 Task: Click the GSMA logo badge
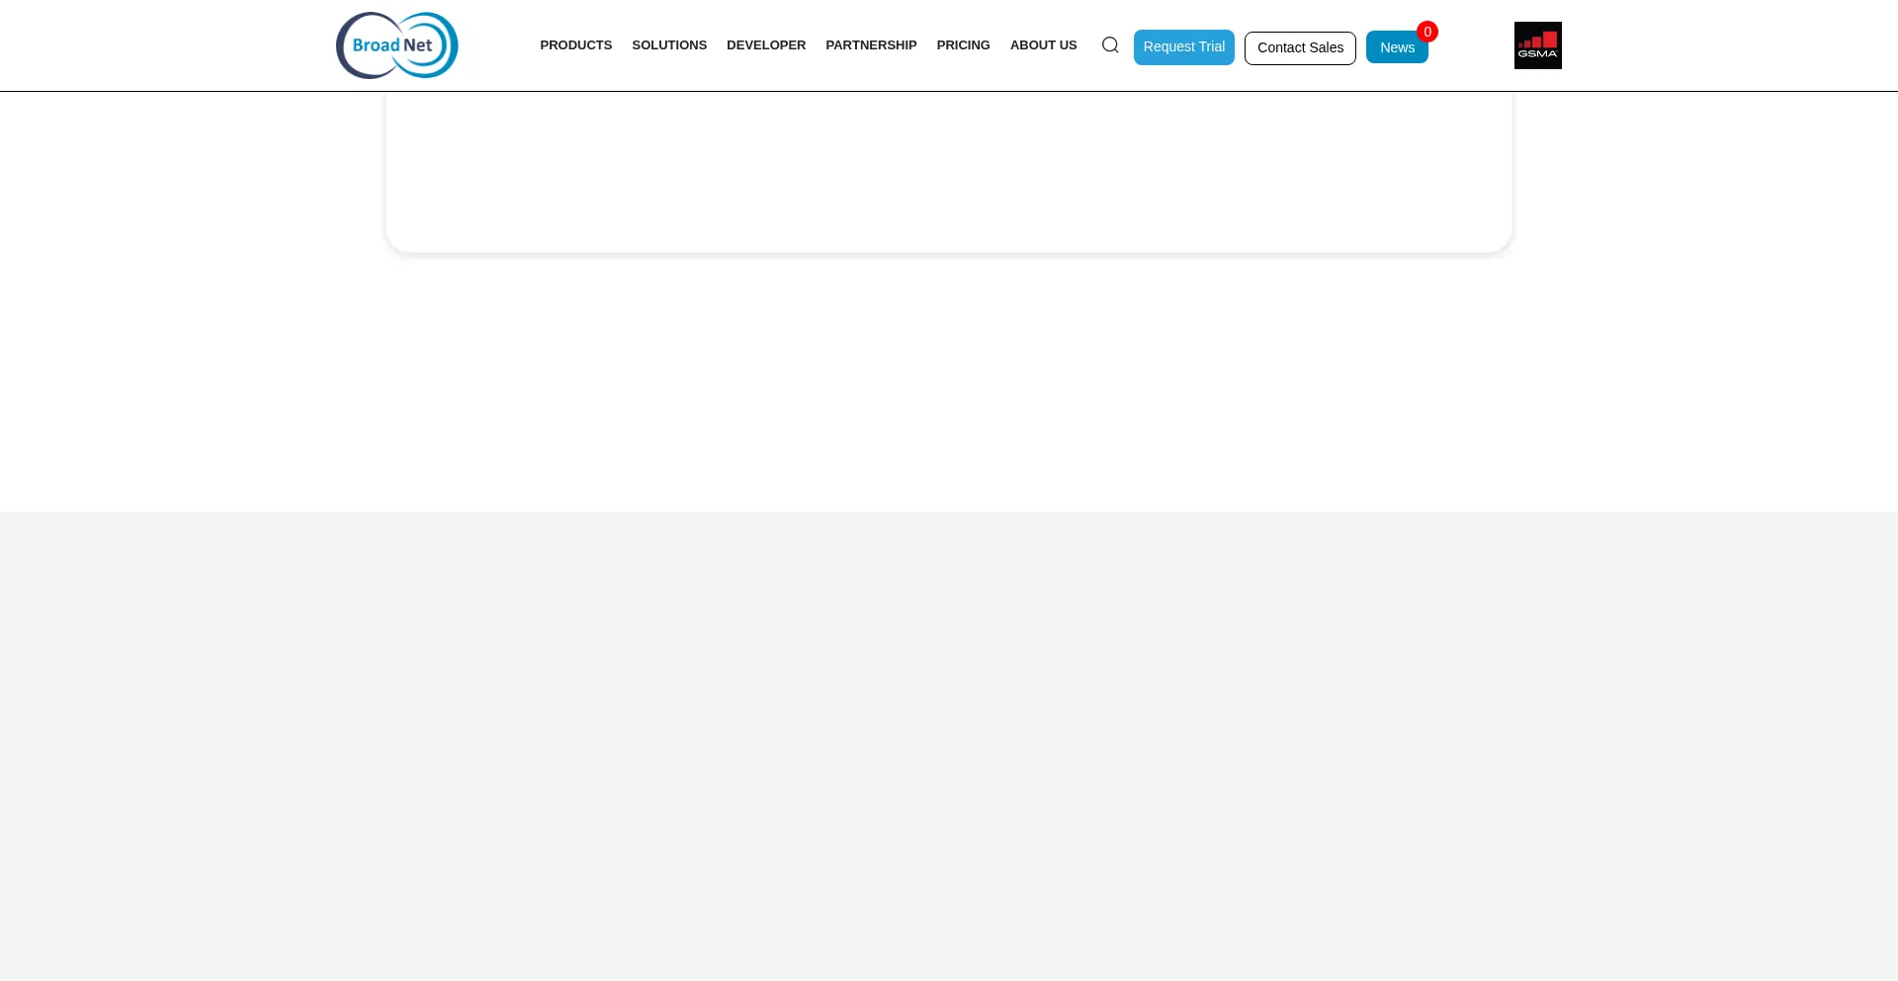(1537, 45)
